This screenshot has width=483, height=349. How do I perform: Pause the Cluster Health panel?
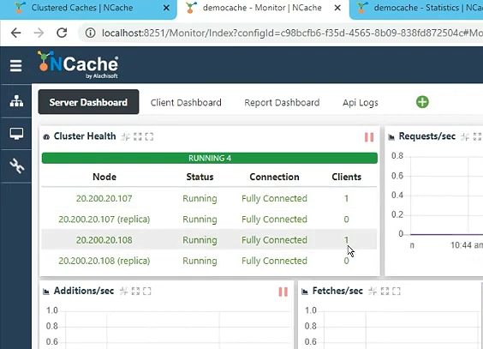click(369, 137)
